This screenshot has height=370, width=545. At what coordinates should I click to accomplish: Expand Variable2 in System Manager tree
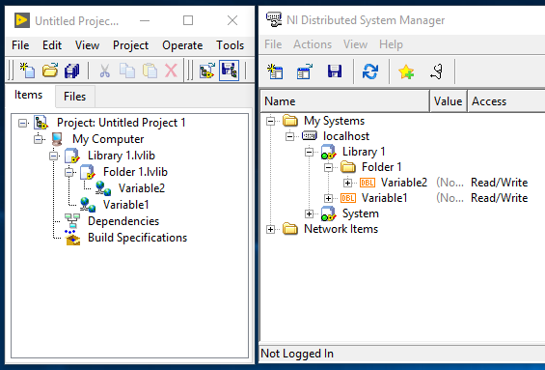tap(347, 183)
